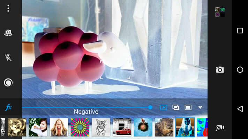Select the kaleidoscope pattern effect thumbnail

[x=80, y=127]
